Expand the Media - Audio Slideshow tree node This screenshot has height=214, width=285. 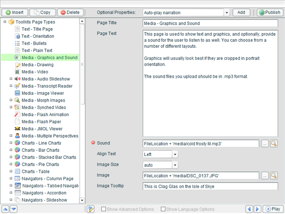point(11,79)
